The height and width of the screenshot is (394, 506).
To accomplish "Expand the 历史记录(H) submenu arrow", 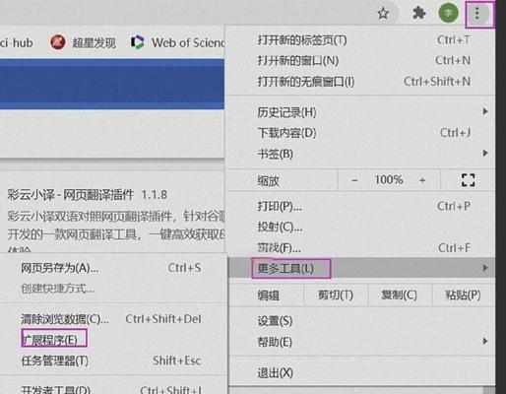I will click(485, 111).
